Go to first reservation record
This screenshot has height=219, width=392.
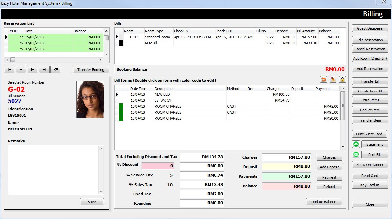click(10, 69)
